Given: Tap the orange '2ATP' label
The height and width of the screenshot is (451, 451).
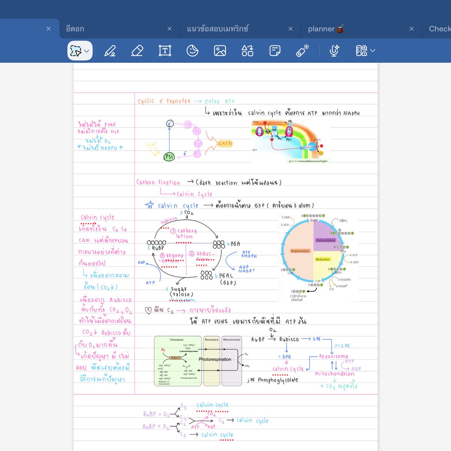Looking at the screenshot, I should (225, 144).
